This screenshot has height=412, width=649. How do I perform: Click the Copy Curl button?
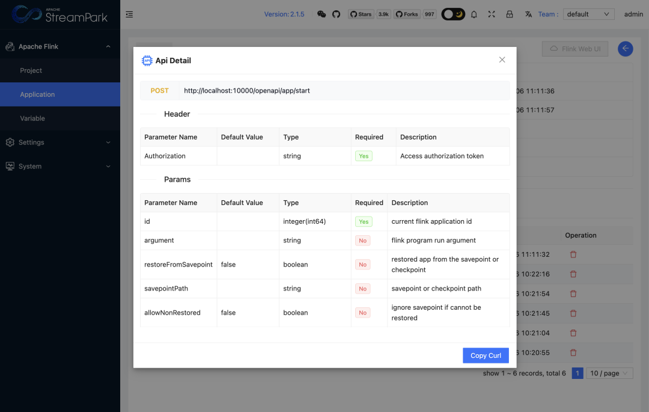(x=486, y=355)
